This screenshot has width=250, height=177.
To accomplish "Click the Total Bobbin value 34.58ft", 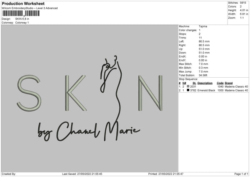I will (203, 75).
